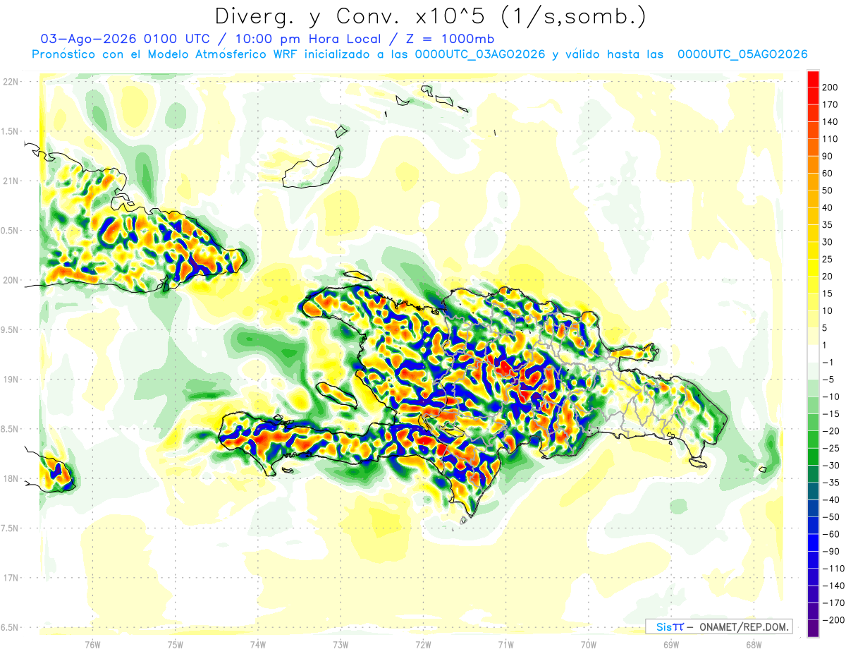
Task: Click the '-20' colorbar value
Action: tap(830, 432)
